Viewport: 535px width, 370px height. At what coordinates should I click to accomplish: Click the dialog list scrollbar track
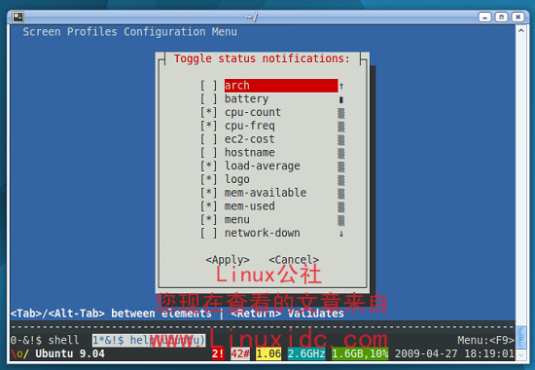point(341,166)
